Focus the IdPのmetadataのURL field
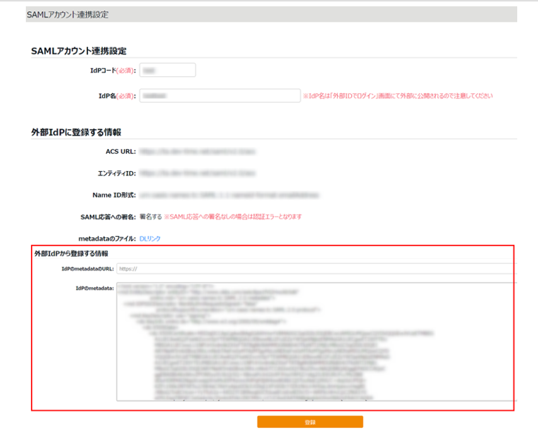 point(316,269)
